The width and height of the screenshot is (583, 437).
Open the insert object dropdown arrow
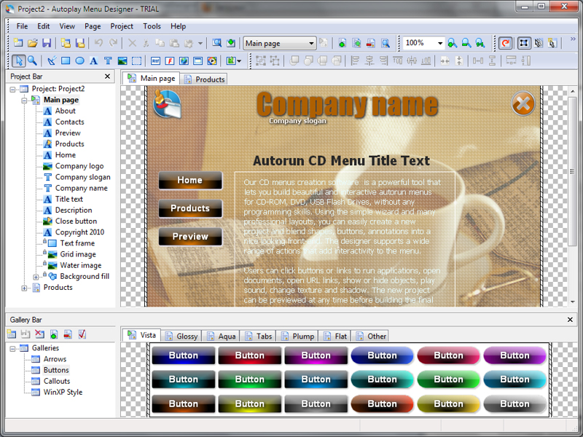point(239,60)
